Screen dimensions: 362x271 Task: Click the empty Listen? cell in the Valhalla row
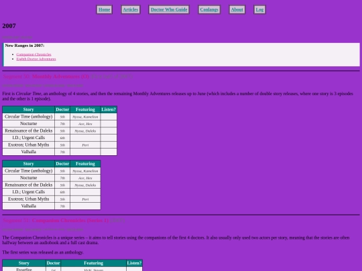[109, 152]
